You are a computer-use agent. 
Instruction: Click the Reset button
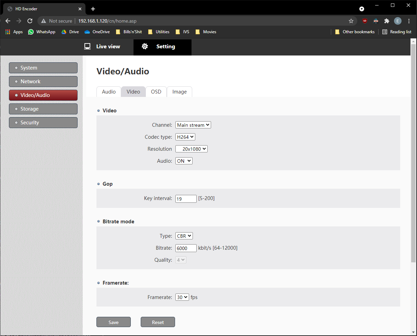tap(158, 322)
